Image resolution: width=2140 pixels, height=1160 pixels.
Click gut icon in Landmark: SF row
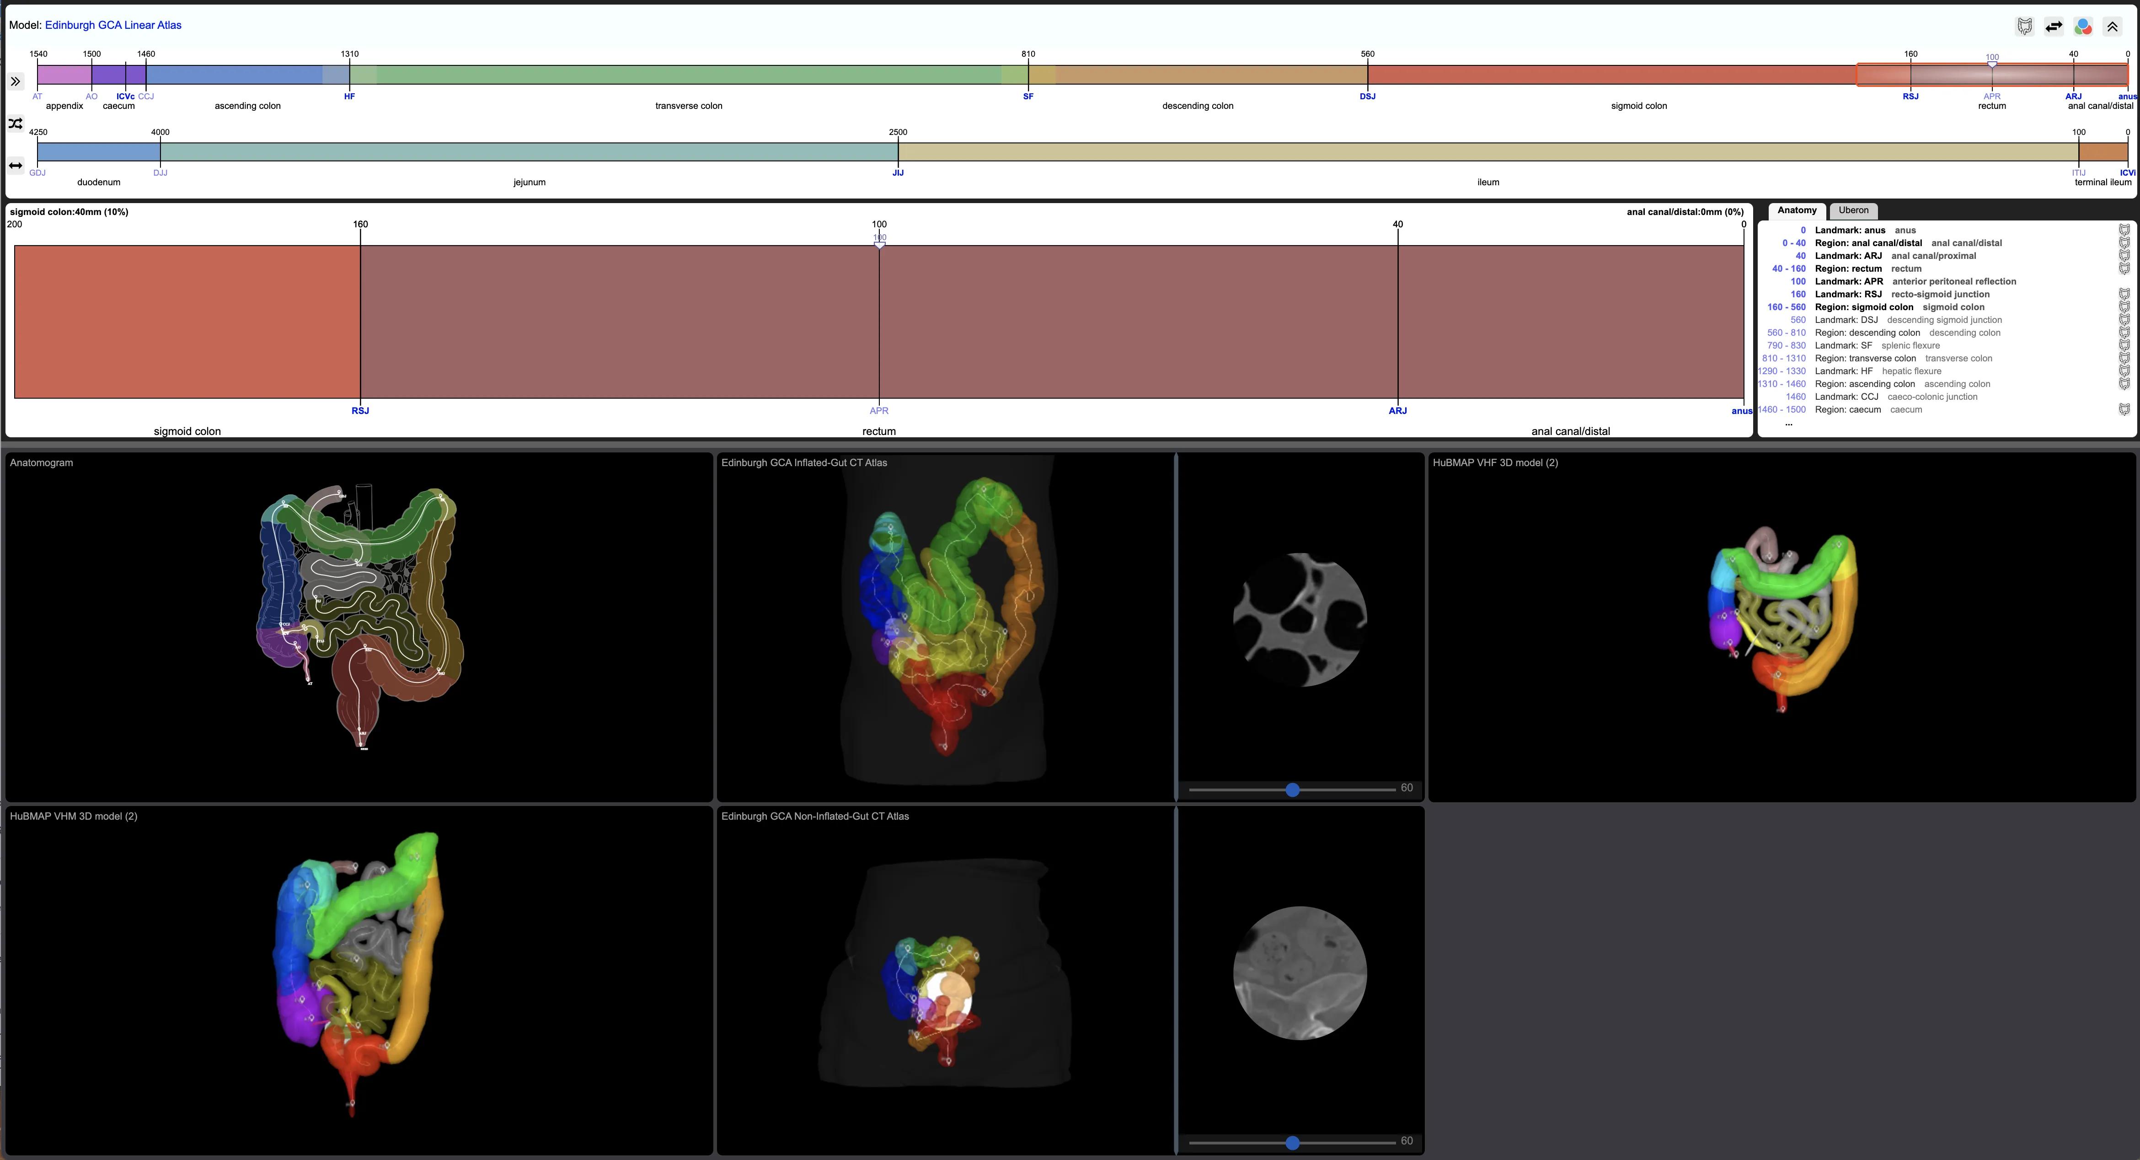pos(2124,346)
